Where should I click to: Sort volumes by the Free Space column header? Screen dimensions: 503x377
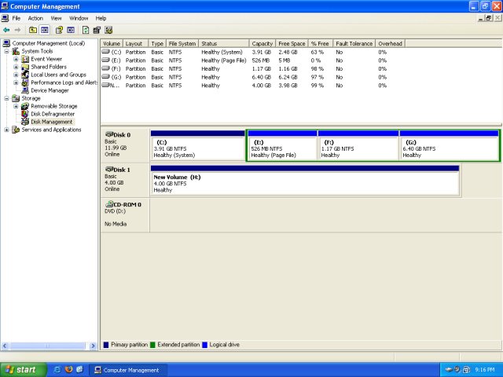291,43
